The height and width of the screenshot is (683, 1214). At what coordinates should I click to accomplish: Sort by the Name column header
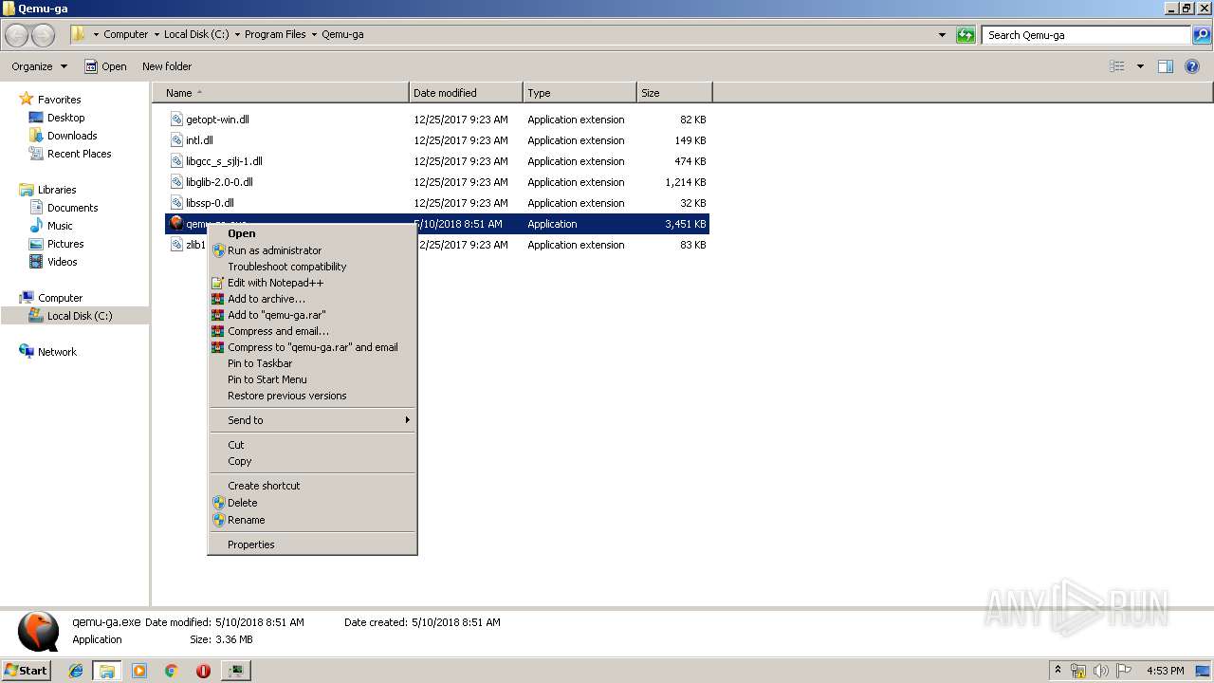point(283,93)
